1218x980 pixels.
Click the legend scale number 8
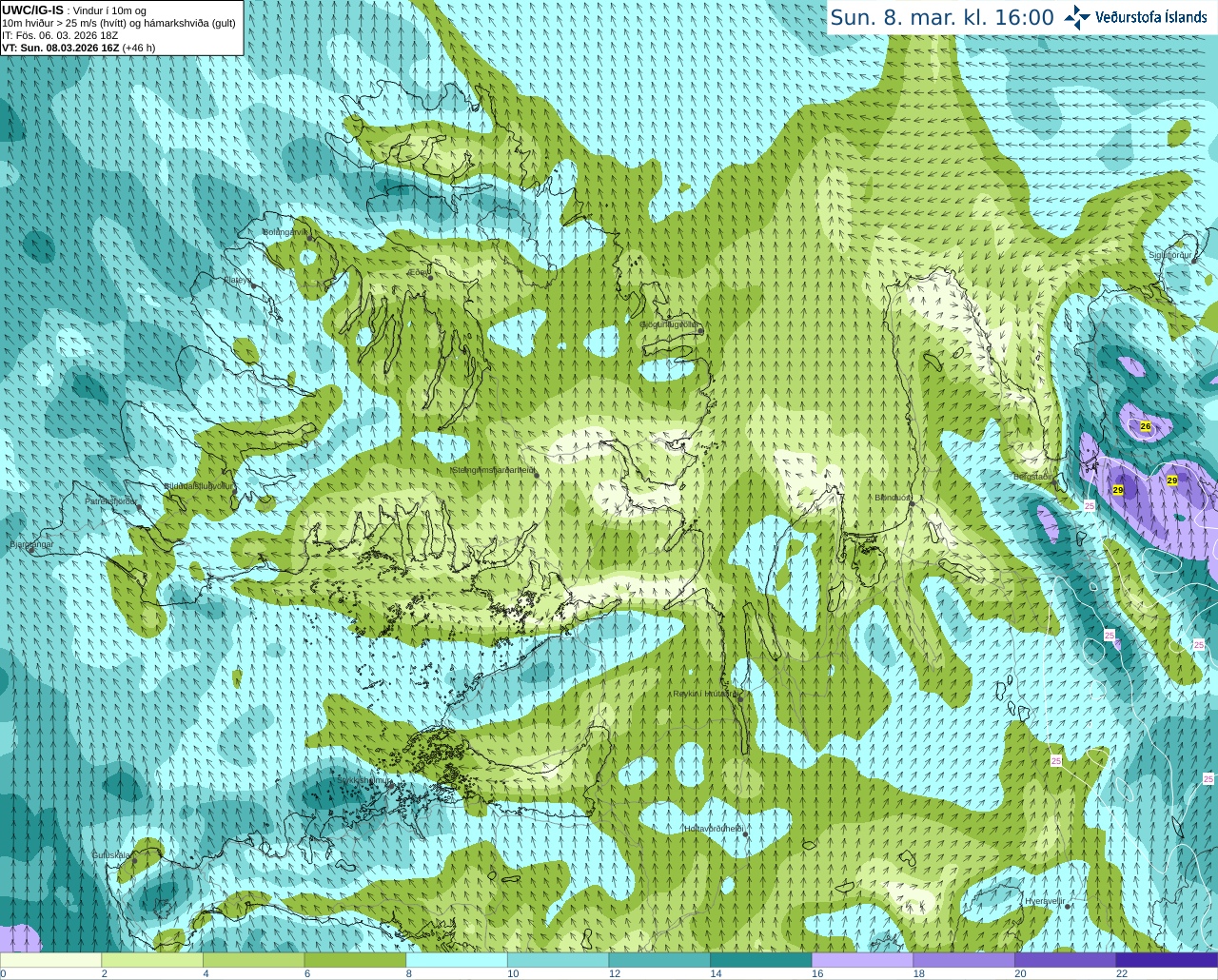pyautogui.click(x=409, y=973)
